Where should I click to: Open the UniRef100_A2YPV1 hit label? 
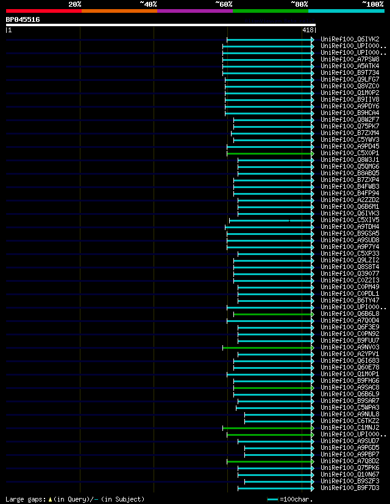350,354
